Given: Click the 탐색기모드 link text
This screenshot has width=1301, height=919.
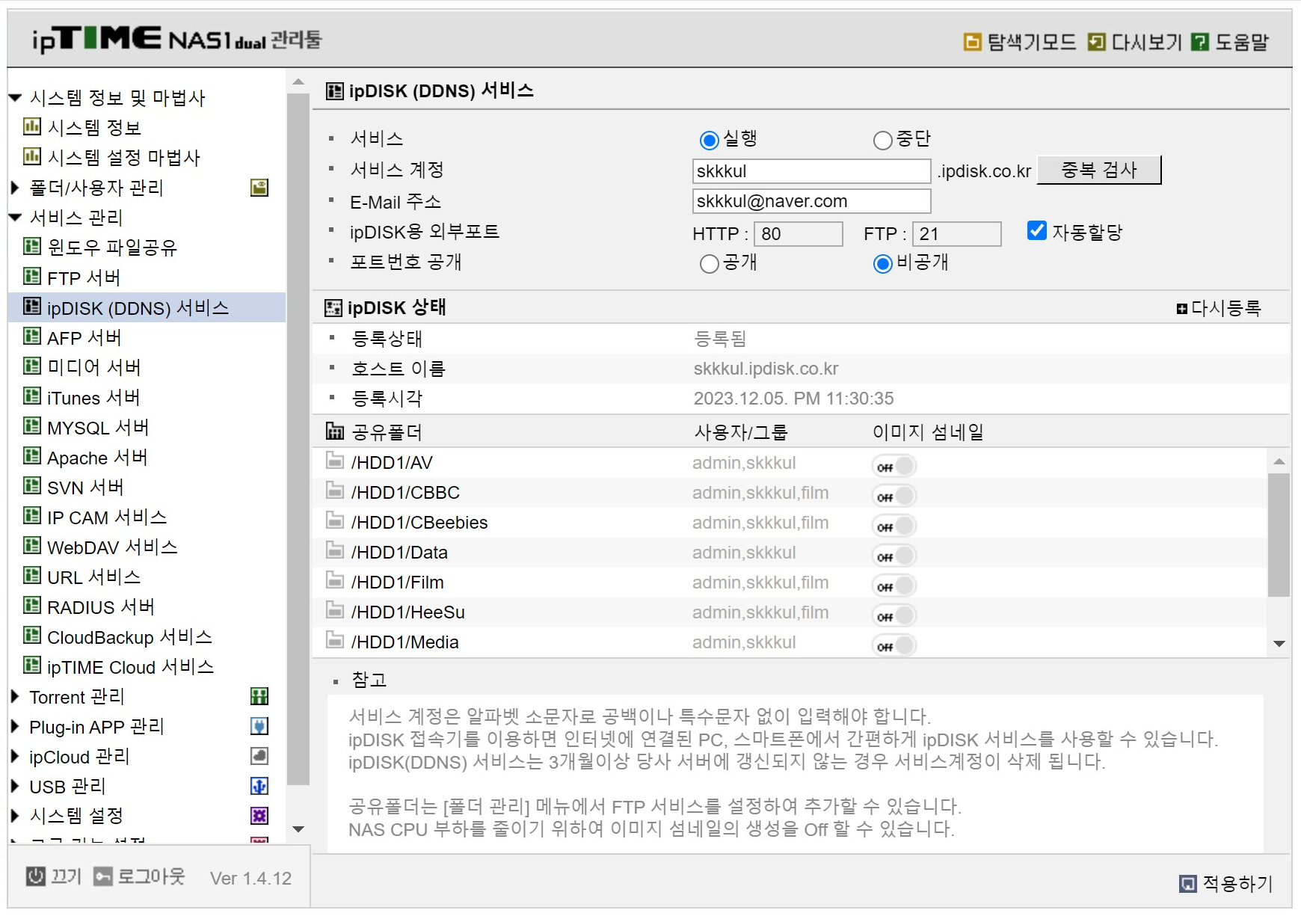Looking at the screenshot, I should [1032, 42].
